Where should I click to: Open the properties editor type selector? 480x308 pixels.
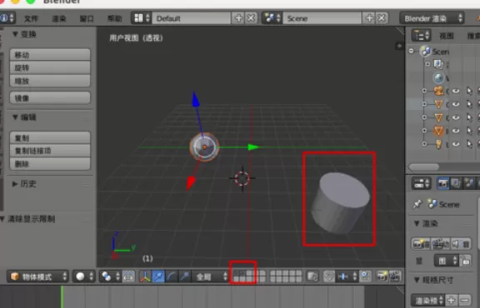422,184
